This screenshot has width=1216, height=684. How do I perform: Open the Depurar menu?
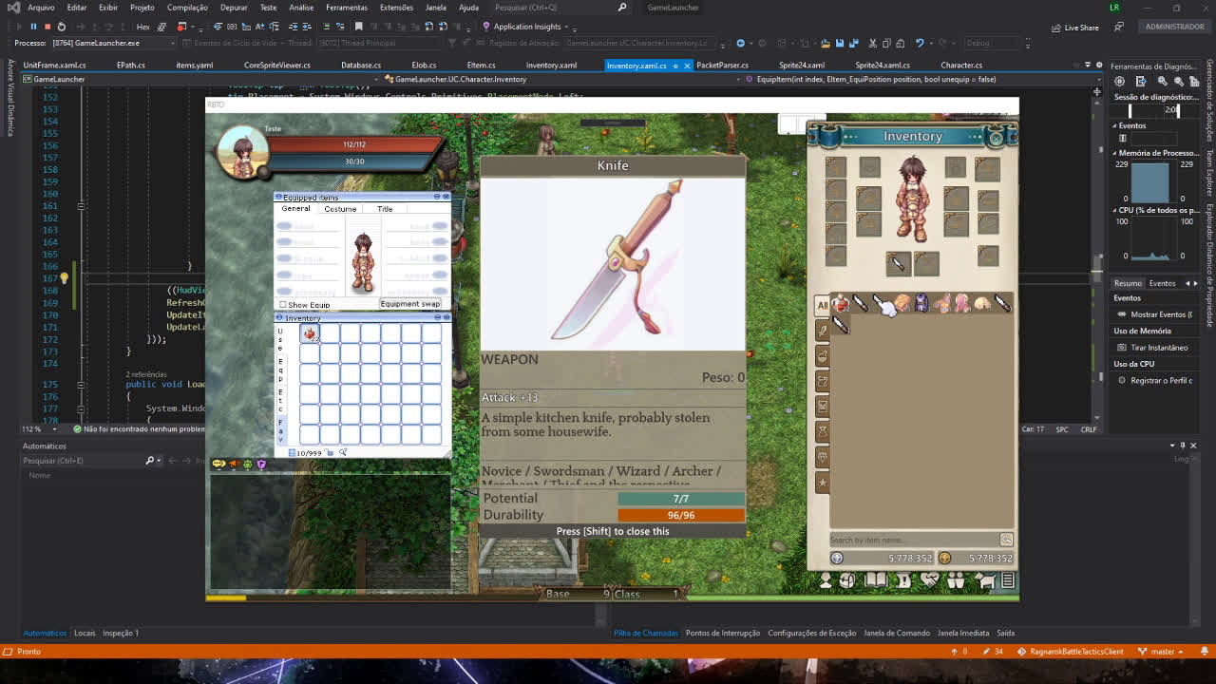click(x=234, y=8)
